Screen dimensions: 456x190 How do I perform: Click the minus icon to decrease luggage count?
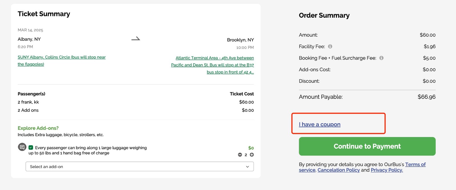pos(240,155)
